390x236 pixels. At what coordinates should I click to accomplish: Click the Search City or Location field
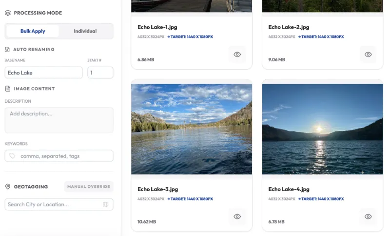(59, 204)
